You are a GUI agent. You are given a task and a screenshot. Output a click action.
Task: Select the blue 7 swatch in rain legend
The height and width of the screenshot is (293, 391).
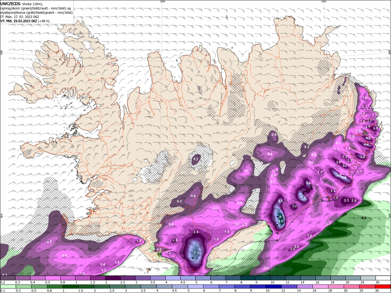[x=227, y=287]
